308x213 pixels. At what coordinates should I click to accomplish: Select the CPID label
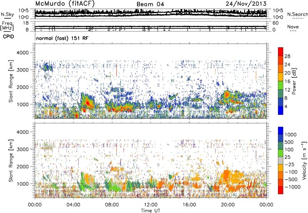(8, 37)
